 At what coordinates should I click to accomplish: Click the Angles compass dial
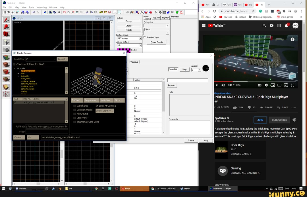pyautogui.click(x=206, y=68)
